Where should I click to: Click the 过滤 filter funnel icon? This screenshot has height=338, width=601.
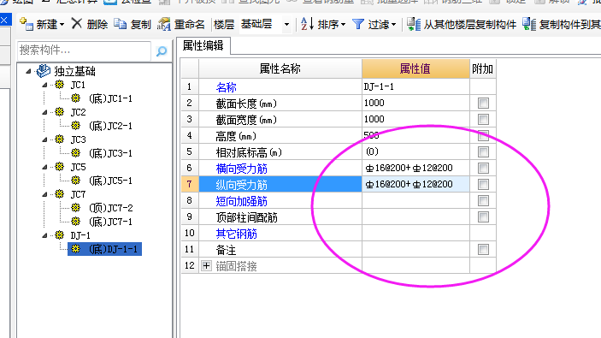[x=358, y=25]
